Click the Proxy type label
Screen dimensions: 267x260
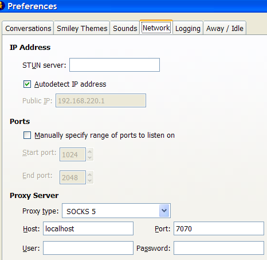pos(40,211)
